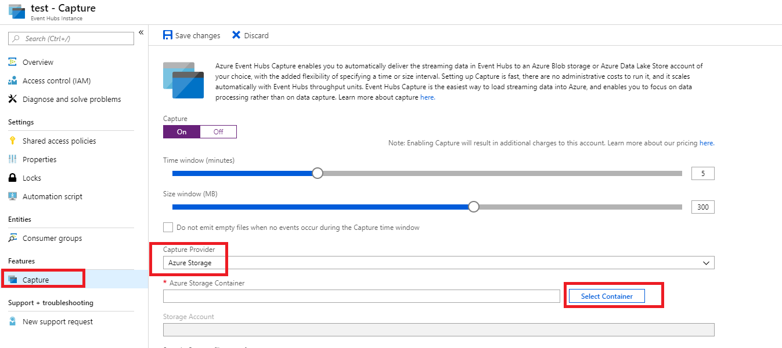
Task: Click the large Capture illustration icon
Action: pyautogui.click(x=183, y=80)
